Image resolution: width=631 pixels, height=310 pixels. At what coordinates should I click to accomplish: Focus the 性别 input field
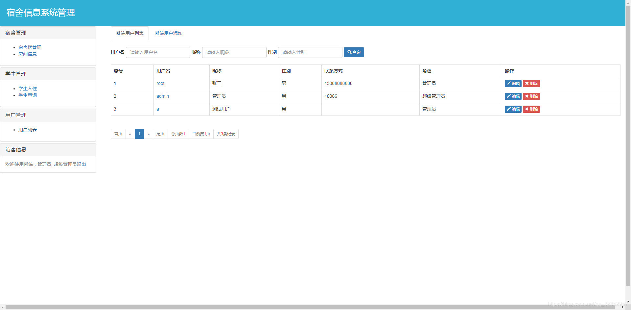[310, 52]
